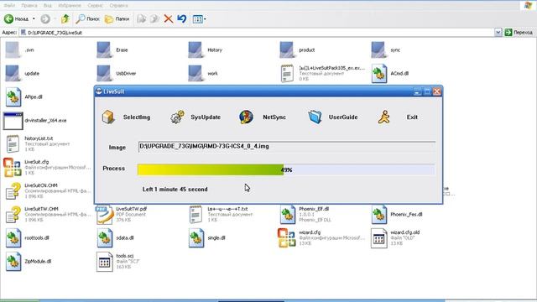
Task: Select the product folder
Action: pyautogui.click(x=297, y=50)
